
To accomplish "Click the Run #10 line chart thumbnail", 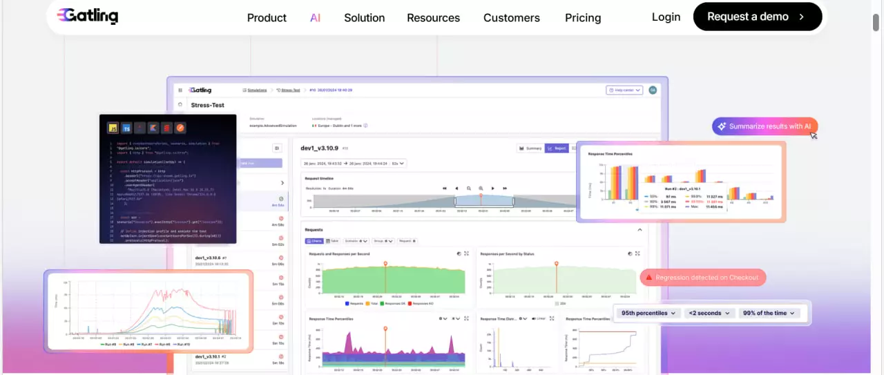I will point(148,311).
